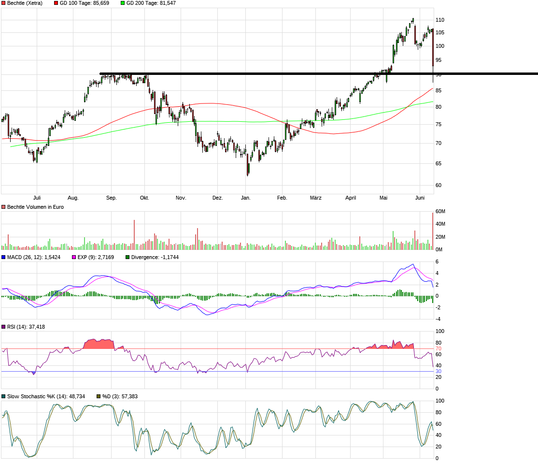
Task: Click the 110 price axis label
Action: click(439, 20)
